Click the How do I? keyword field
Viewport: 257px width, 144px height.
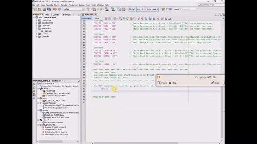pyautogui.click(x=189, y=9)
